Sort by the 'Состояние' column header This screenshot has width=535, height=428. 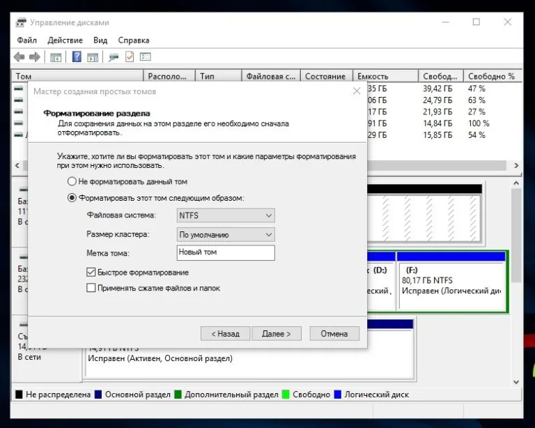click(x=326, y=76)
